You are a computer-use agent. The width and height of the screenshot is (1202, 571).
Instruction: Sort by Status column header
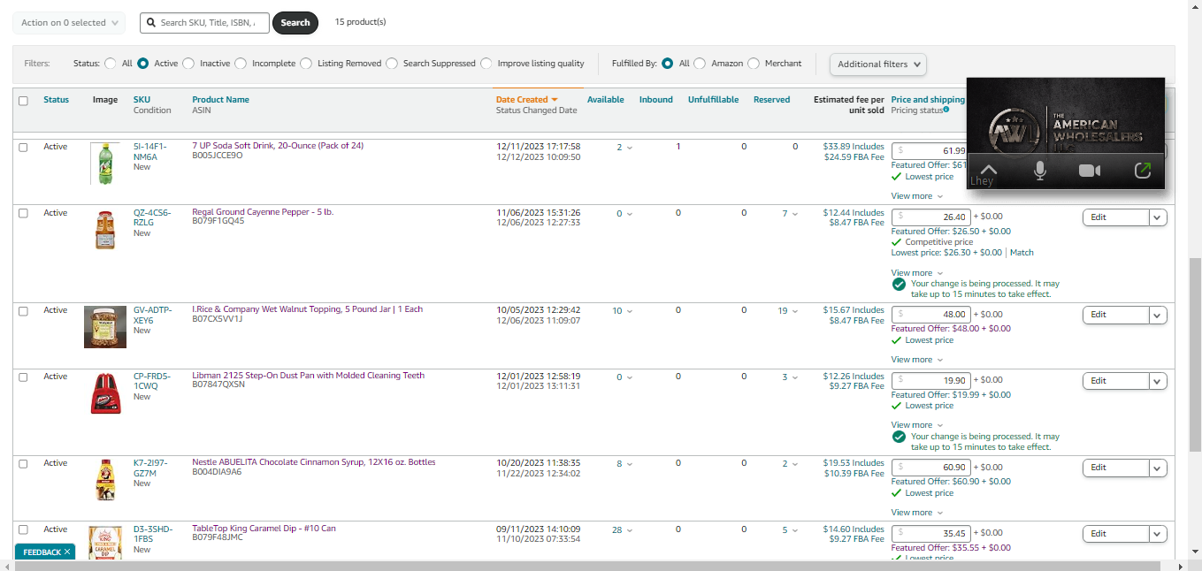click(x=56, y=100)
